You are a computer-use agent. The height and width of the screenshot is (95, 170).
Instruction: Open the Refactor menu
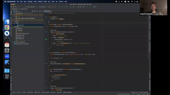coord(40,2)
